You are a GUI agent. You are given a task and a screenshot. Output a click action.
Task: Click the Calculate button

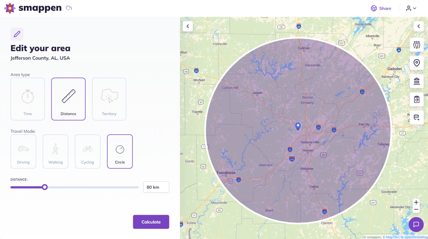pos(151,222)
